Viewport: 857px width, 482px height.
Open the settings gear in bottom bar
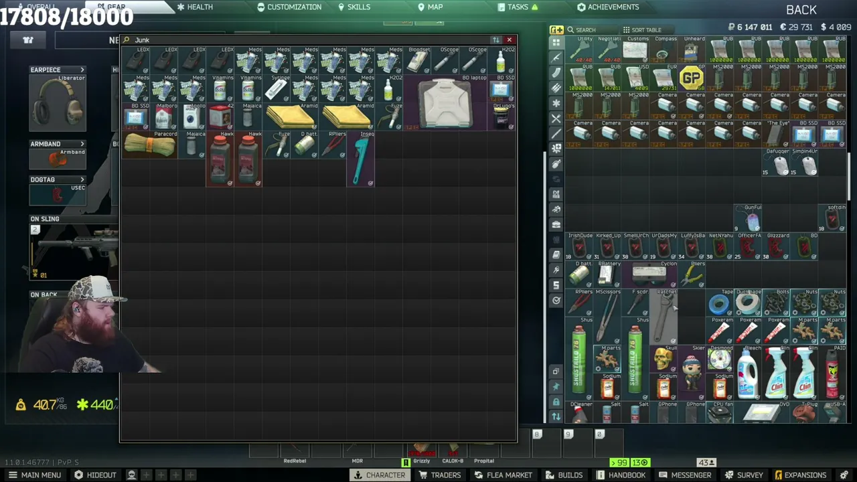[x=845, y=475]
